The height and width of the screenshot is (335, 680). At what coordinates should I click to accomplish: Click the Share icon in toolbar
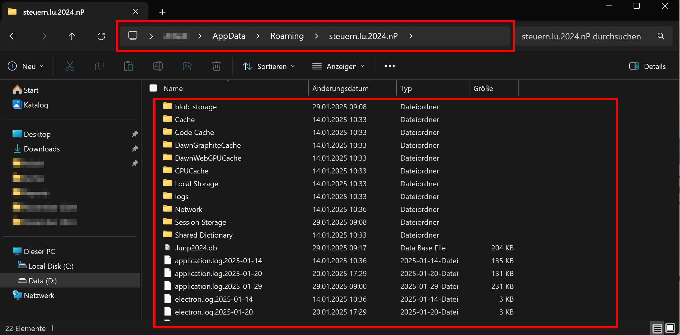(x=187, y=66)
